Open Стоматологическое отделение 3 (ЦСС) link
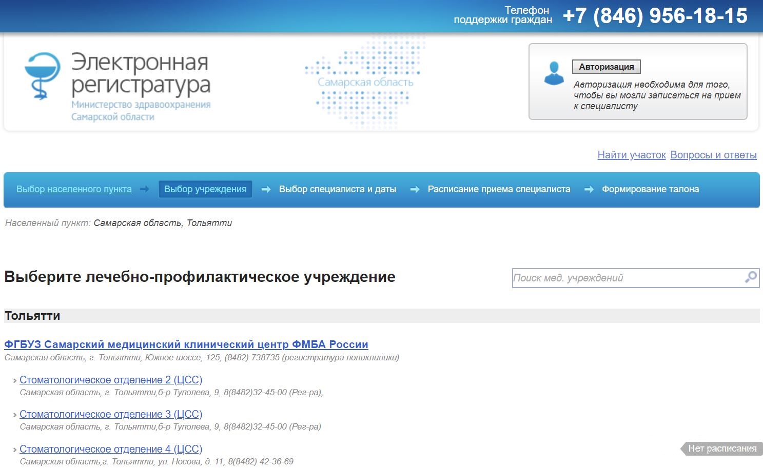 (111, 414)
